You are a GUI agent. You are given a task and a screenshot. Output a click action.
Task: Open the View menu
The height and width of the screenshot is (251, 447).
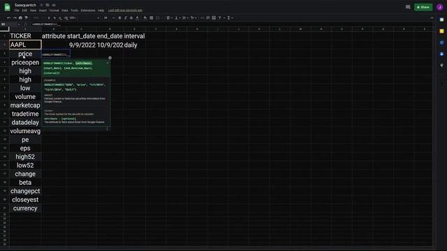(x=33, y=10)
